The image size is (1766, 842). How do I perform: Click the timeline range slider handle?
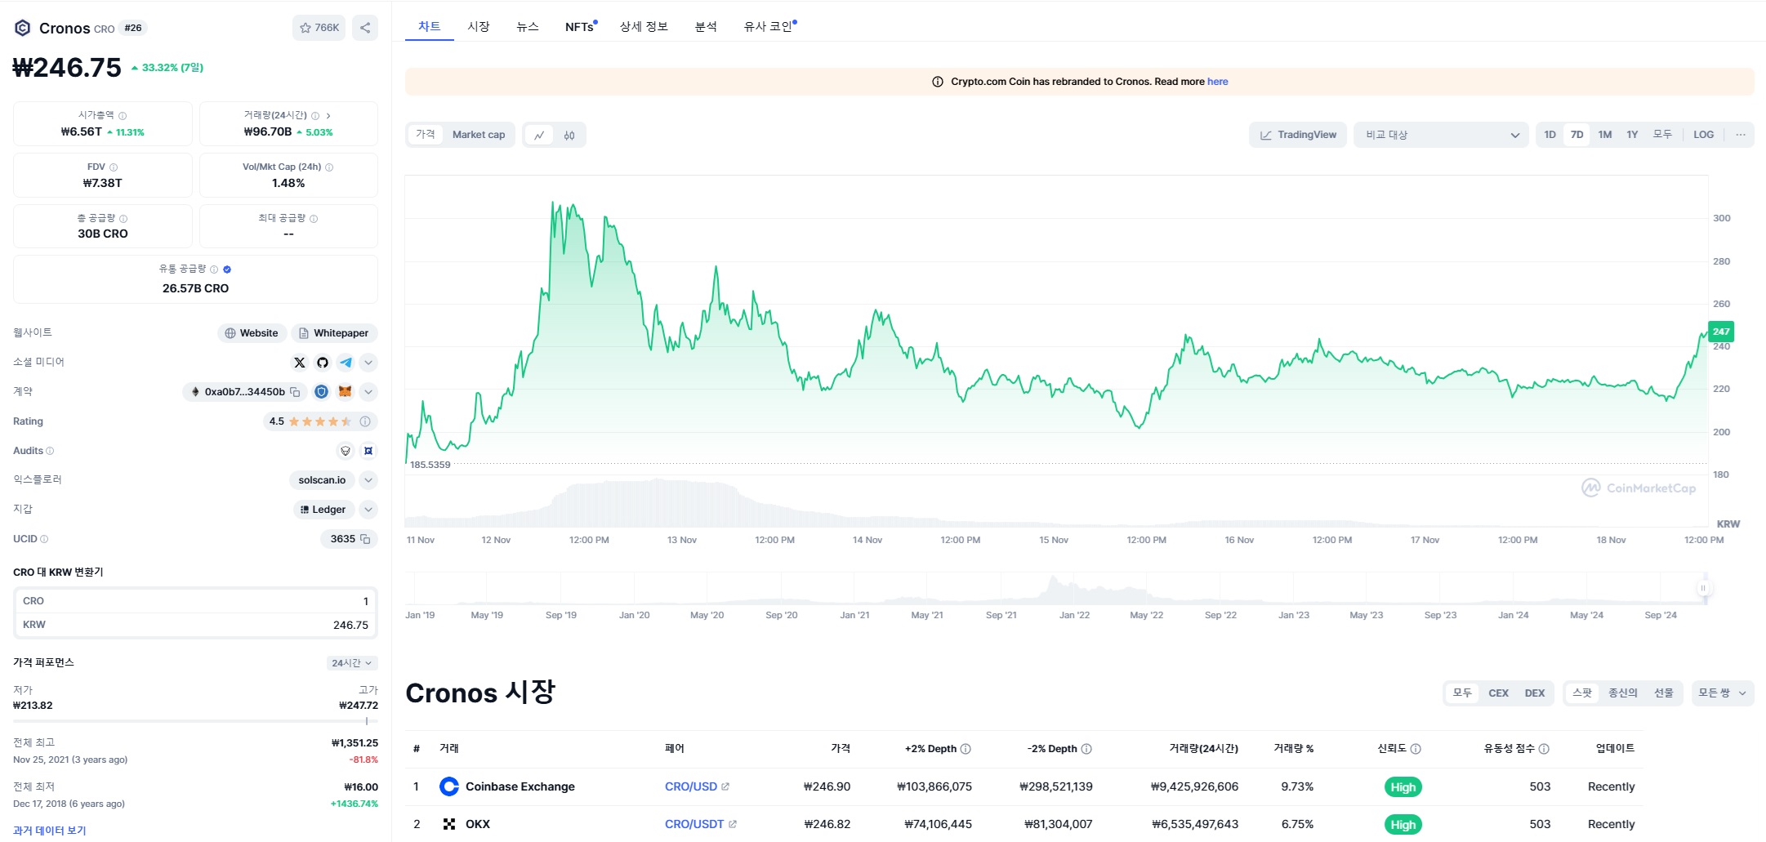[1703, 588]
